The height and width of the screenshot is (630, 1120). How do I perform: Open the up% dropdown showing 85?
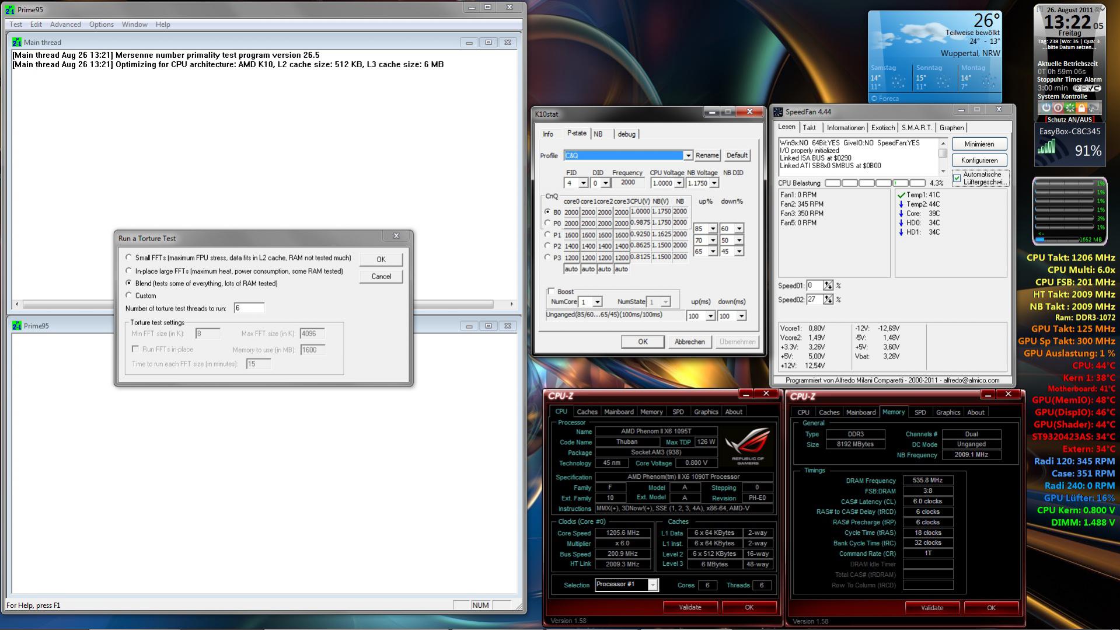point(712,229)
